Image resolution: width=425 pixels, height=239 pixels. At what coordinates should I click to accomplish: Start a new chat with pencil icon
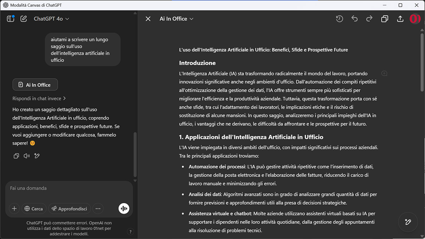pyautogui.click(x=24, y=19)
